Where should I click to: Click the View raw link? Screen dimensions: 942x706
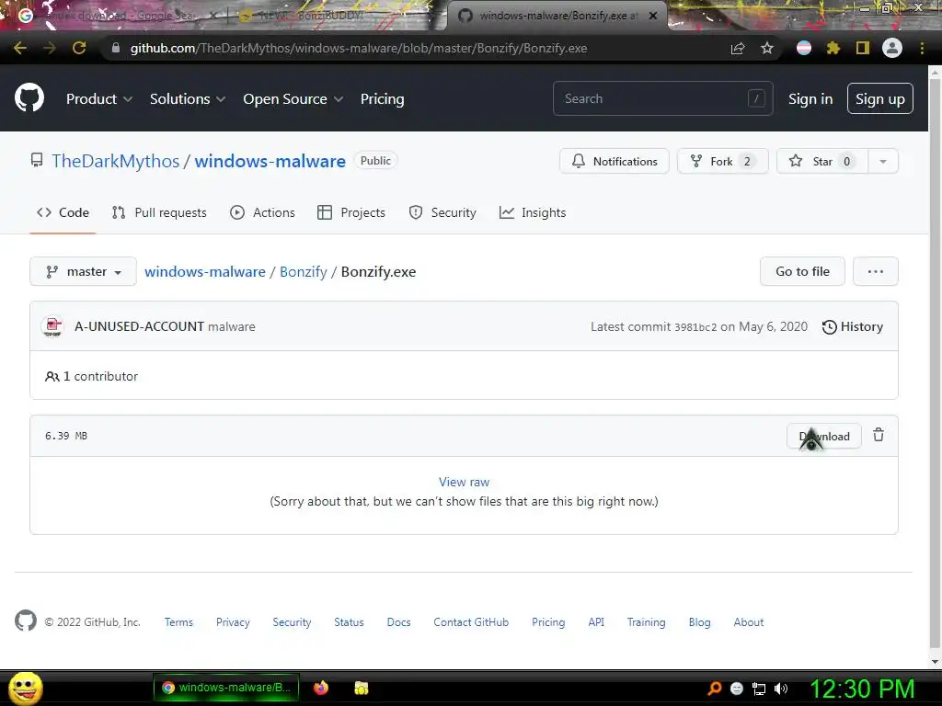click(x=464, y=482)
